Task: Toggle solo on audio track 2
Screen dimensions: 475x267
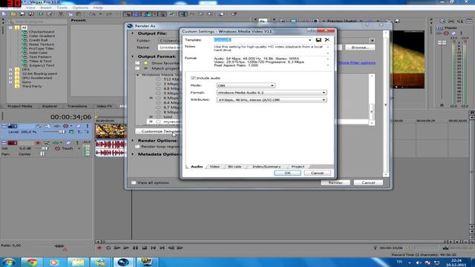Action: coord(77,142)
